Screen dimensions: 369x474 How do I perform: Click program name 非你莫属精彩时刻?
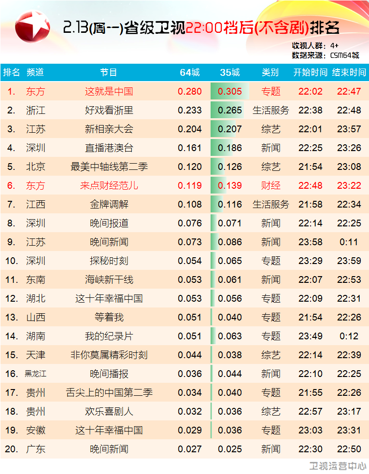(x=109, y=355)
